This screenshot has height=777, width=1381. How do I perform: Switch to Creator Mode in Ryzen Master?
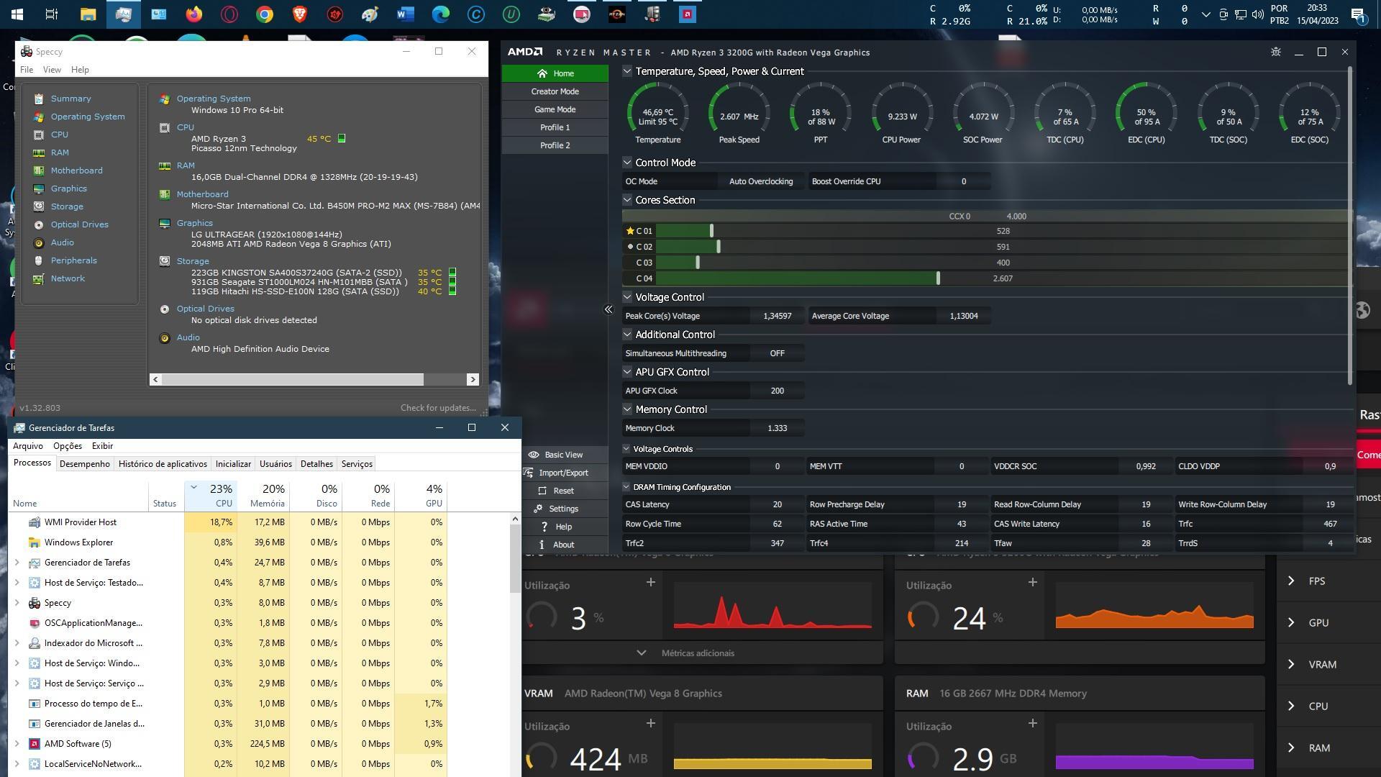[555, 91]
